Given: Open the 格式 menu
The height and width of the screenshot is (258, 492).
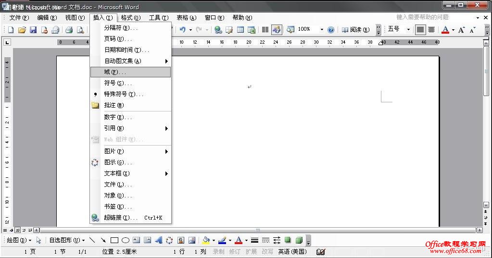Looking at the screenshot, I should tap(130, 18).
